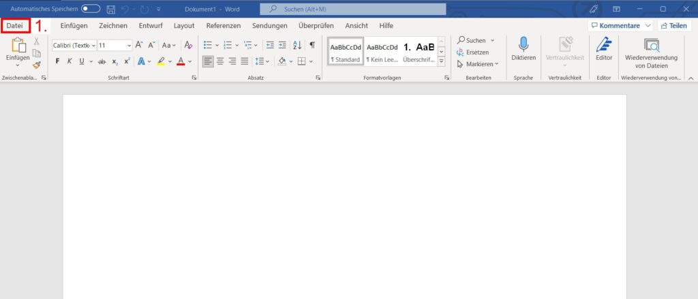
Task: Expand the Formatvorlagen styles gallery
Action: coord(441,62)
